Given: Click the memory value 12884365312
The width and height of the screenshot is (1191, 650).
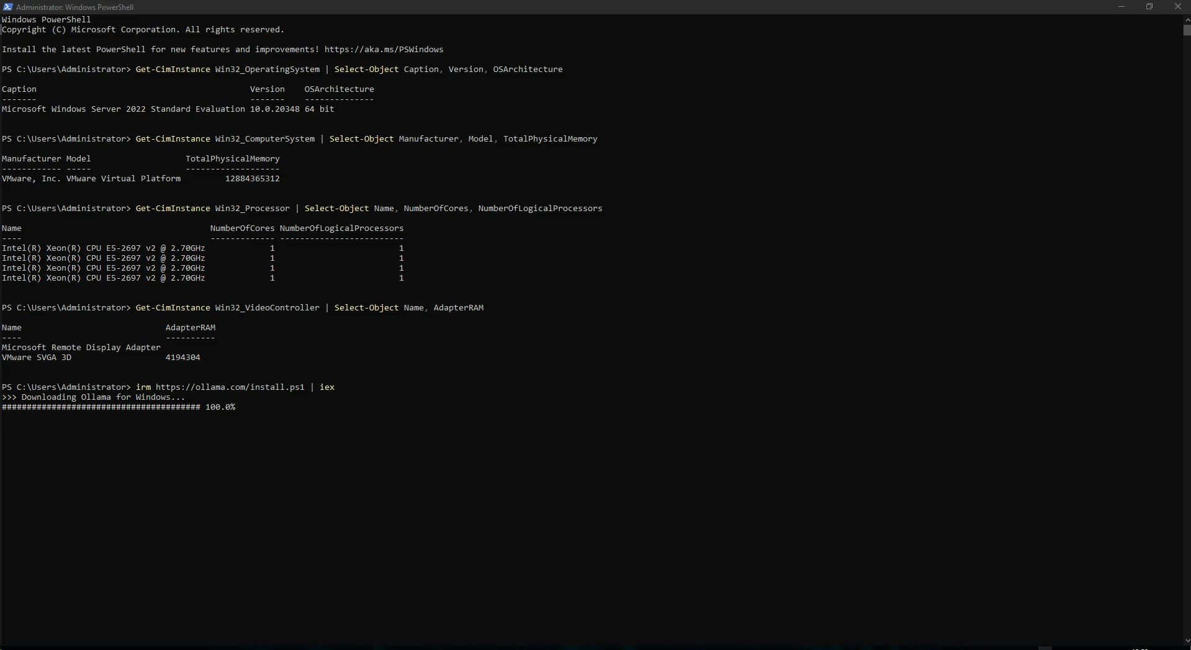Looking at the screenshot, I should [252, 179].
